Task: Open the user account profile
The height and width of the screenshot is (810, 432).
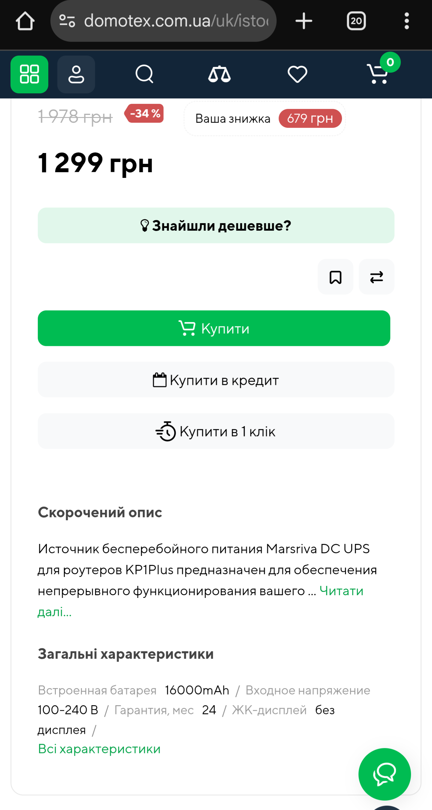Action: pyautogui.click(x=76, y=74)
